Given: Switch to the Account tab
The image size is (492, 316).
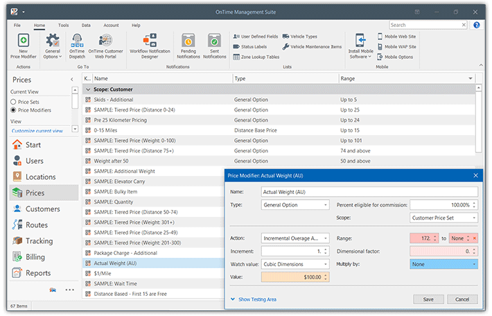Looking at the screenshot, I should point(111,26).
